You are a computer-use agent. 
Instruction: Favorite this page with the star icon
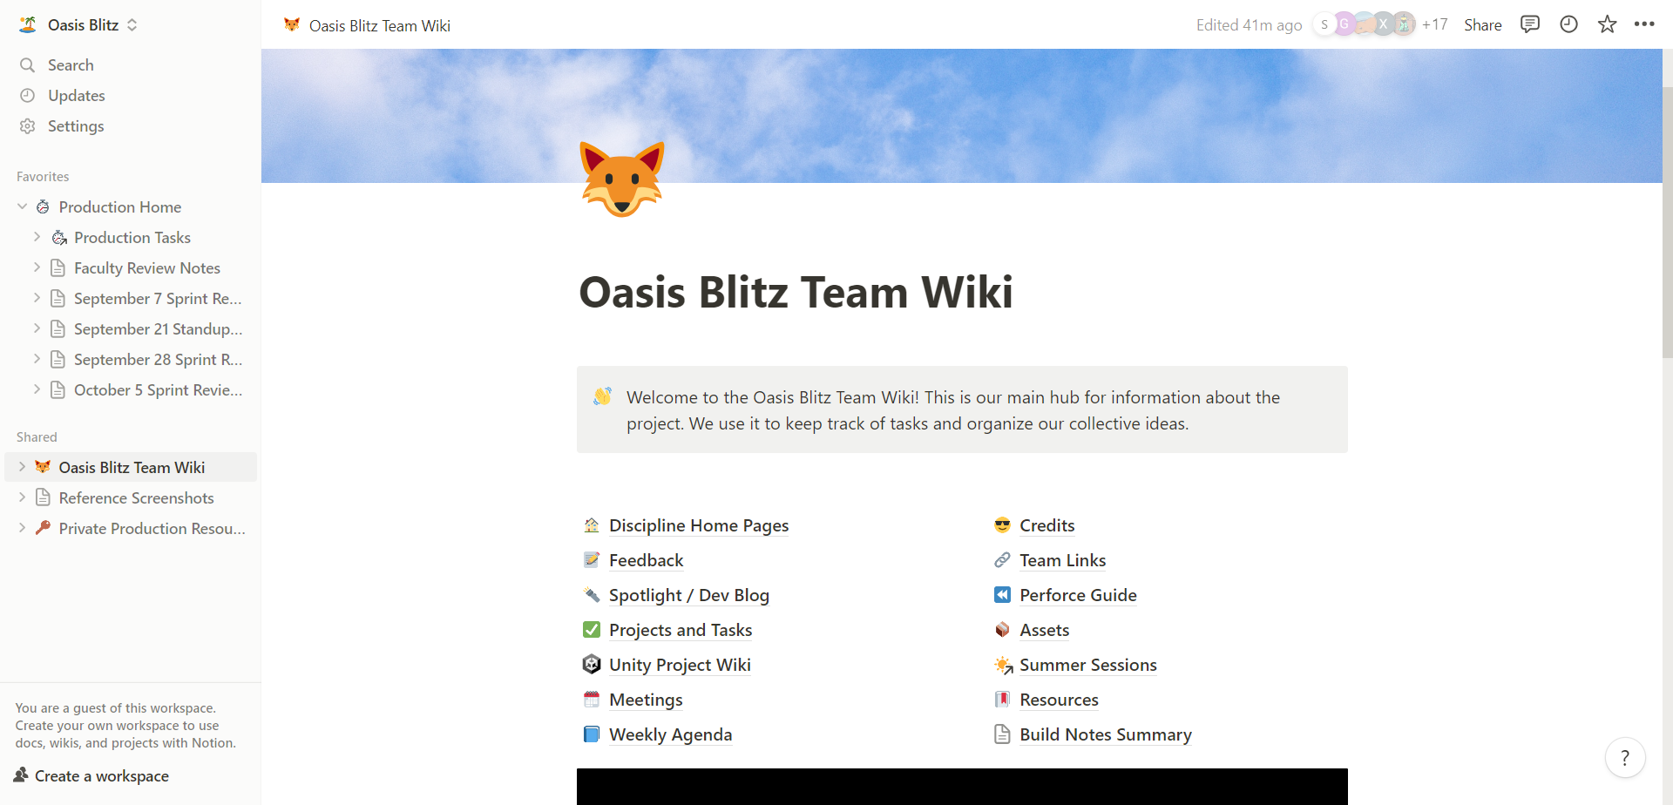[x=1607, y=24]
